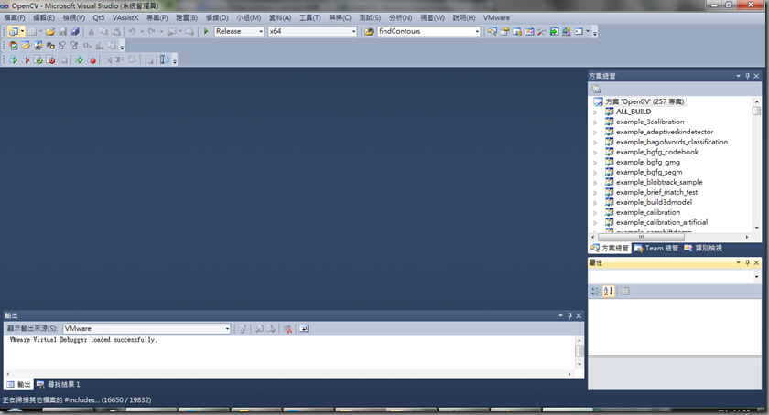769x415 pixels.
Task: Click the VMware red gear icon
Action: [50, 59]
